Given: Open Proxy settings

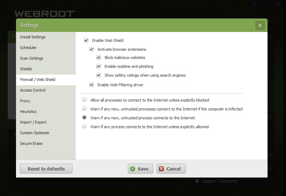Looking at the screenshot, I should (x=46, y=101).
